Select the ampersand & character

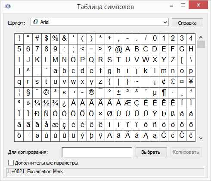pos(64,39)
